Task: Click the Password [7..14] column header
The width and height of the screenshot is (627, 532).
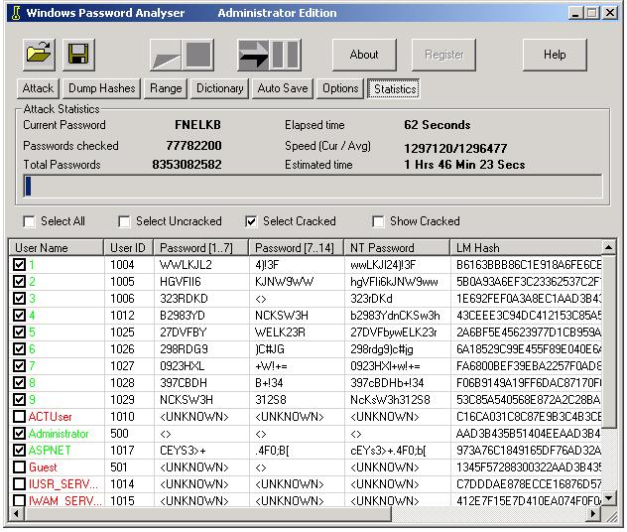Action: [x=297, y=247]
